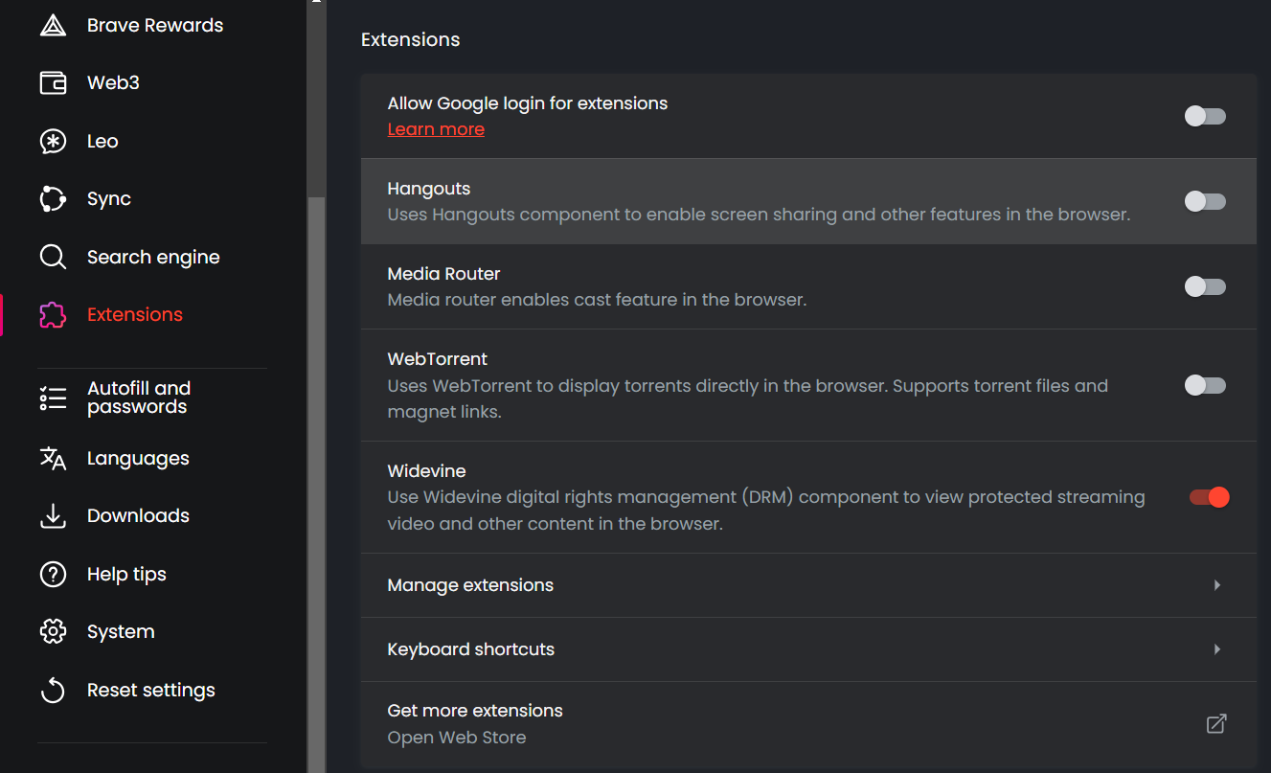This screenshot has height=773, width=1271.
Task: Expand Manage extensions arrow
Action: 1217,585
